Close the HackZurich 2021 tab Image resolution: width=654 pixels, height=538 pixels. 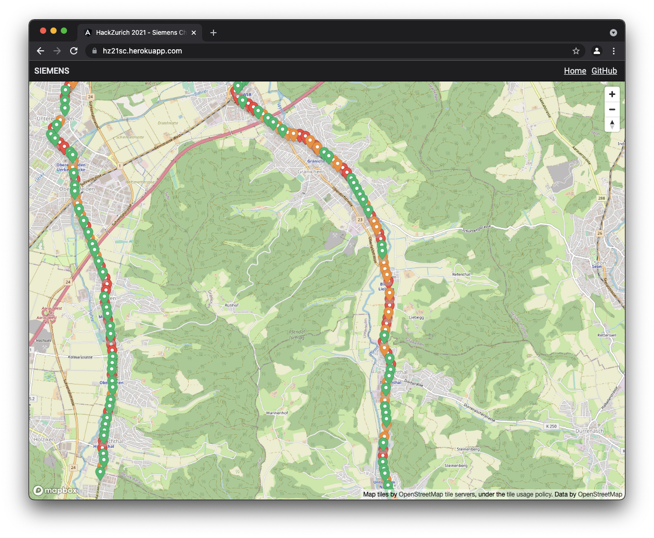pyautogui.click(x=194, y=33)
